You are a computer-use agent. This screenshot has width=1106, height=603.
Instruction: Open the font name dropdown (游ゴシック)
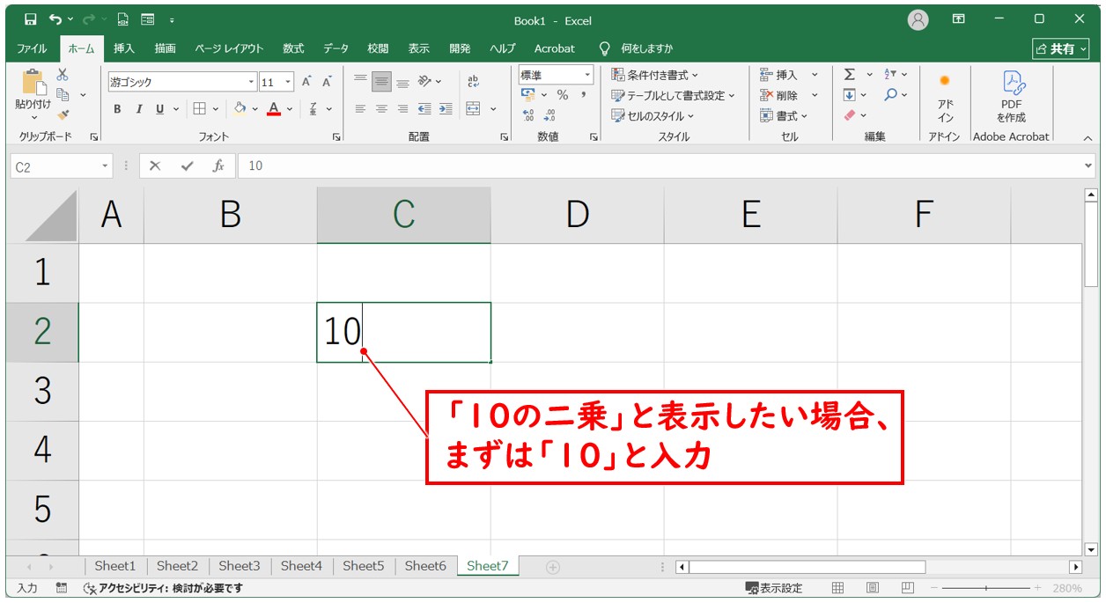point(251,82)
